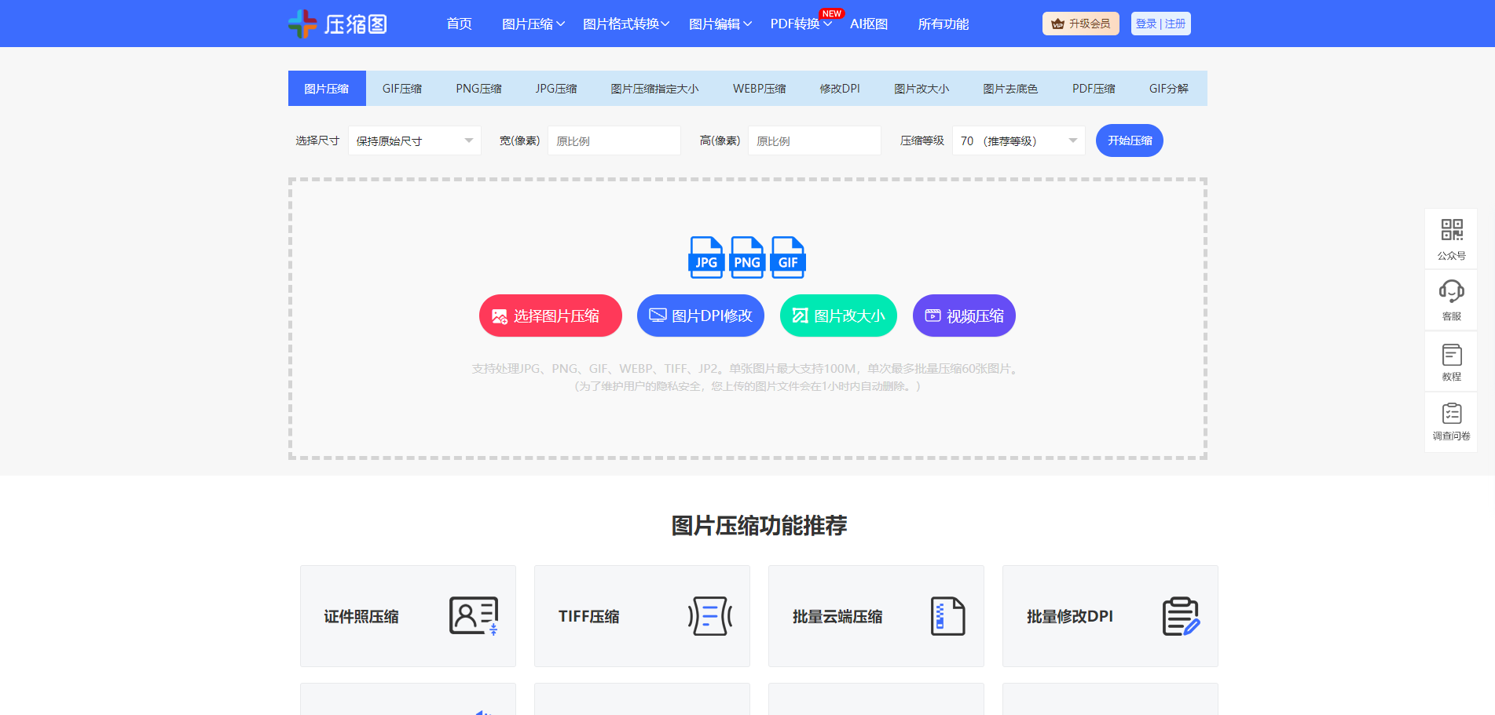Expand the 选择尺寸 size dropdown

pos(414,141)
